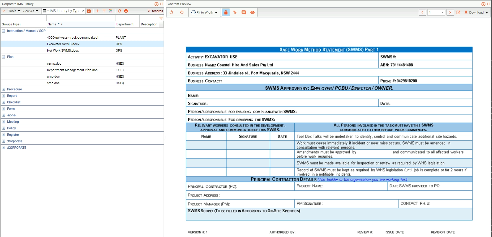Viewport: 492px width, 237px height.
Task: Select the comment annotation tool
Action: 244,12
